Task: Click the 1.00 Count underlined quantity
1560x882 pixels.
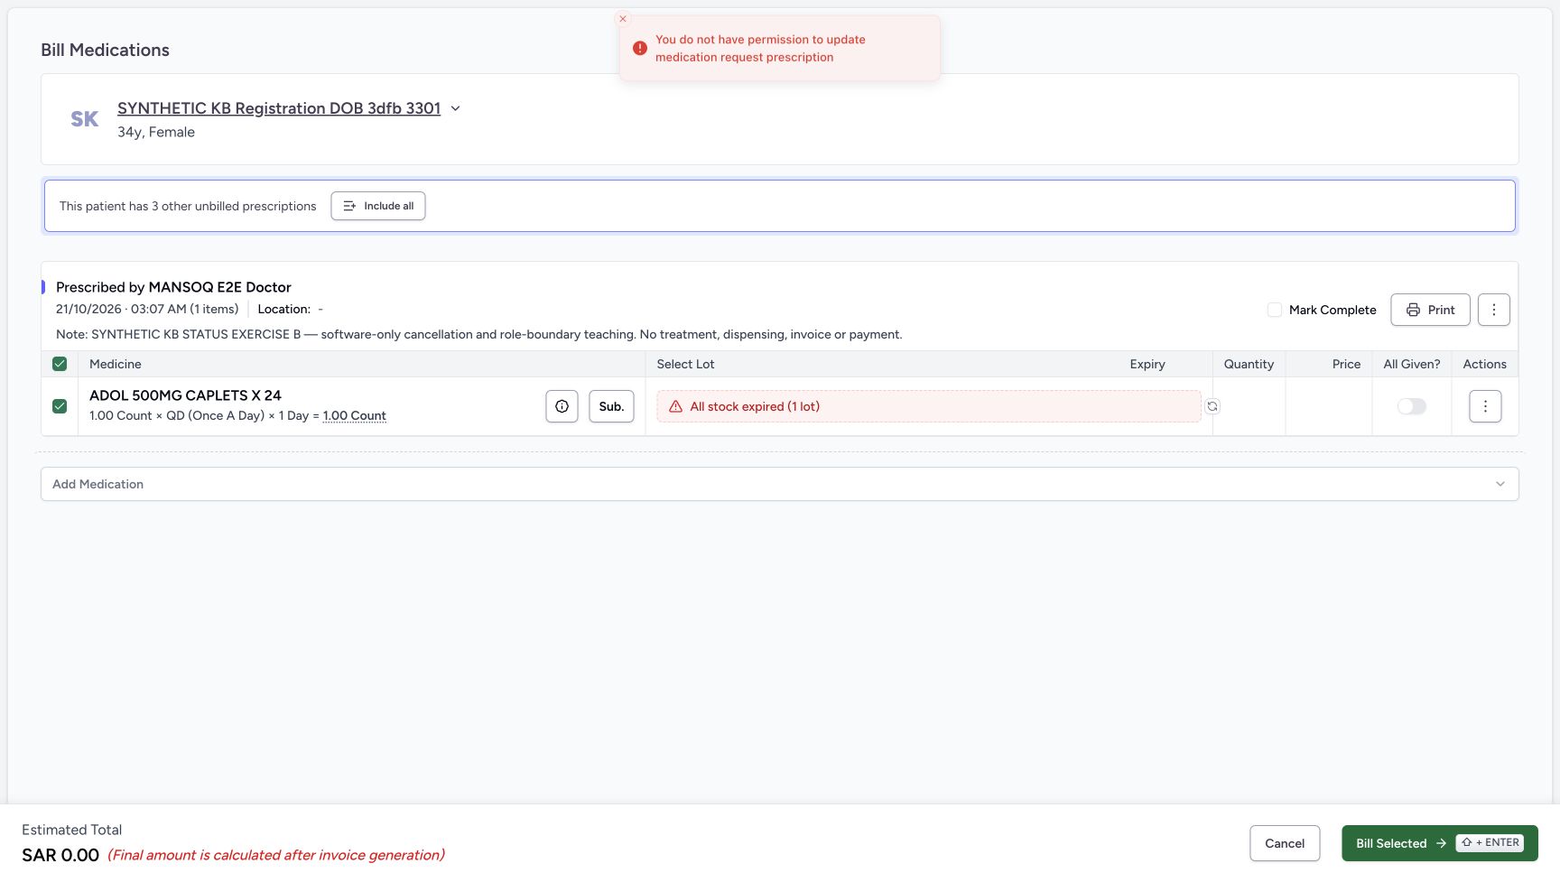Action: (x=355, y=416)
